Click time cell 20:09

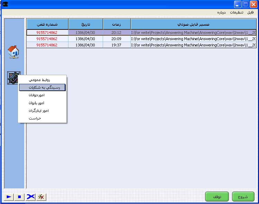[x=117, y=39]
